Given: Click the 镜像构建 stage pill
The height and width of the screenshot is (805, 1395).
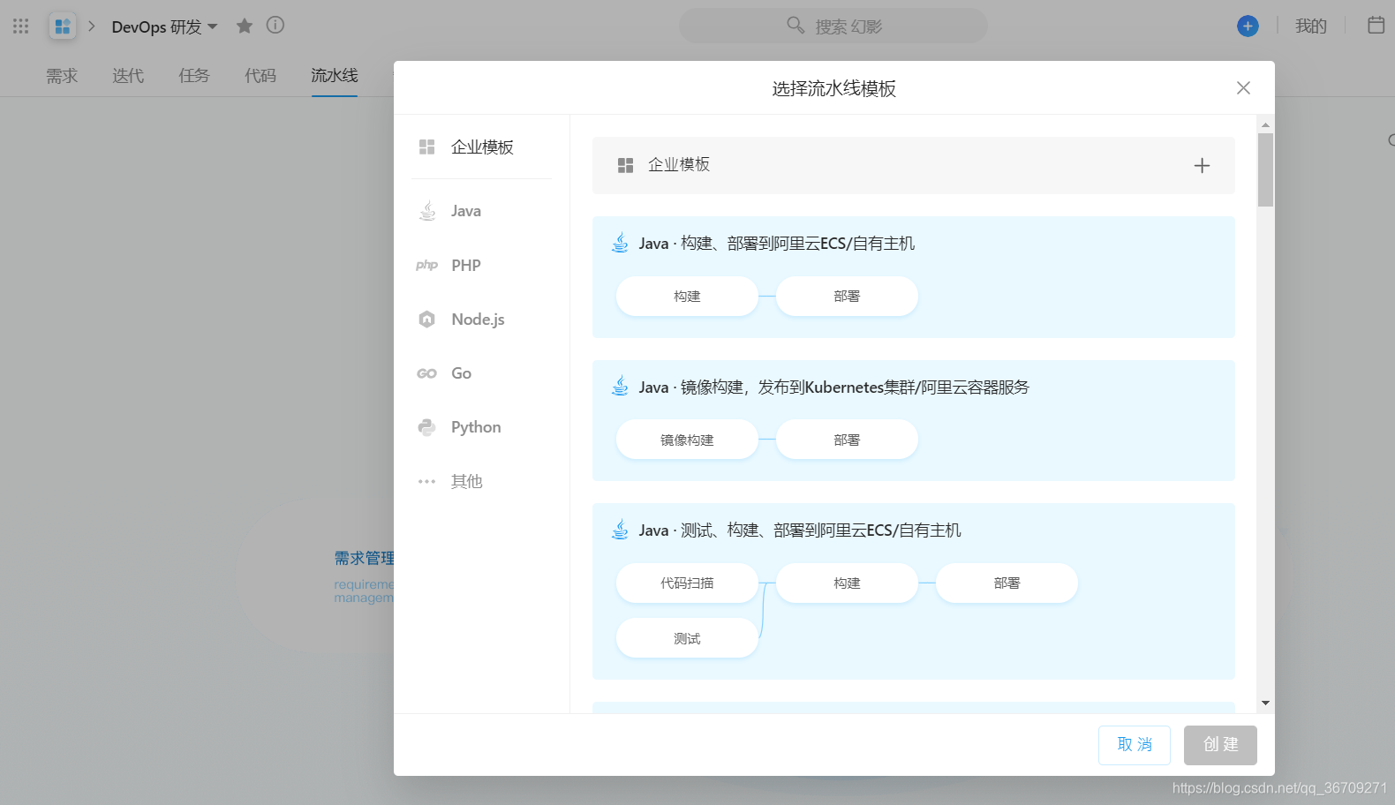Looking at the screenshot, I should click(687, 440).
